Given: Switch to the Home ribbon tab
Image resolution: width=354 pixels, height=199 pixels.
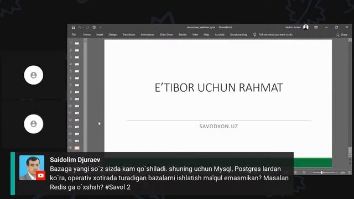Looking at the screenshot, I should click(87, 34).
